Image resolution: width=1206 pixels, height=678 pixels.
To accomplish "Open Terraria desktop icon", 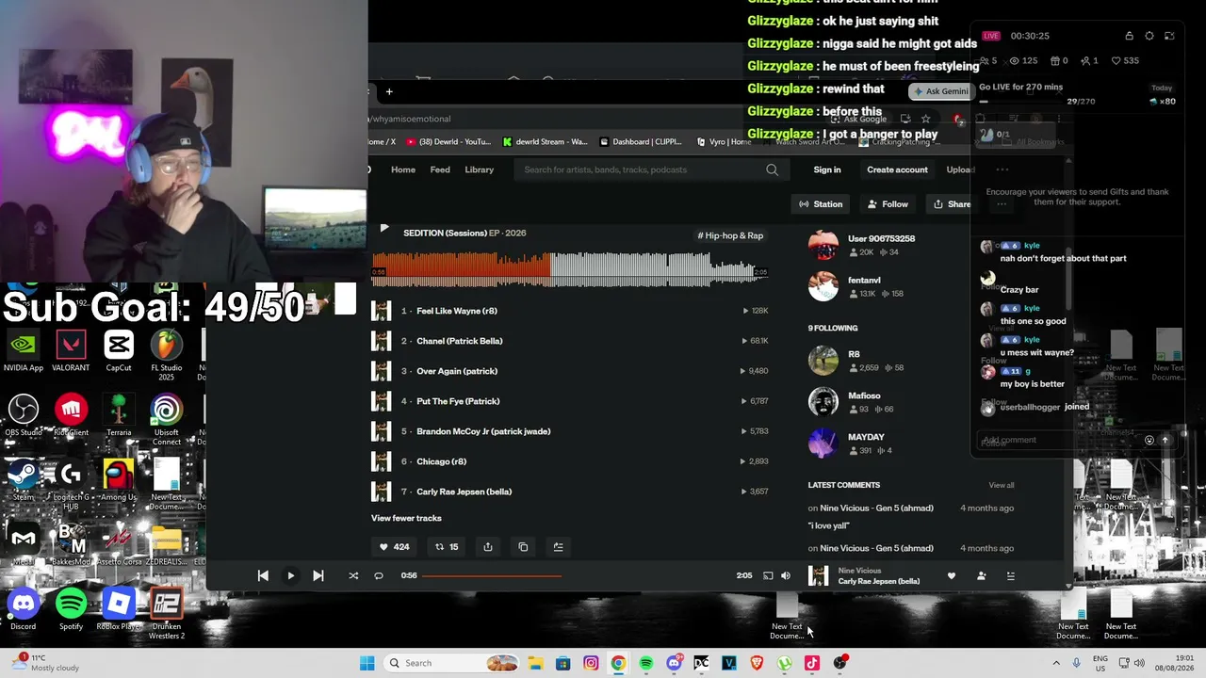I will (x=119, y=415).
